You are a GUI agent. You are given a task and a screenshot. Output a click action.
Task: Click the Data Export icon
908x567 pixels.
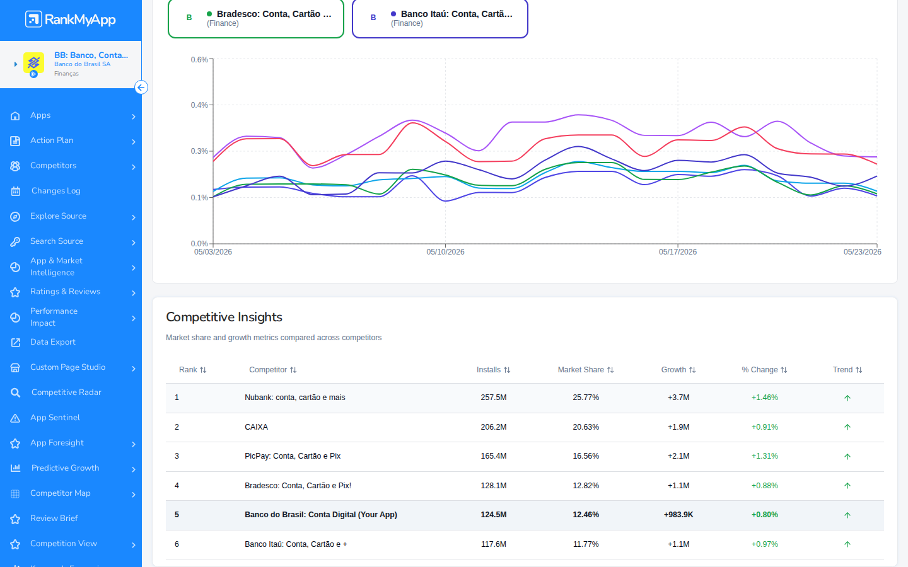(15, 343)
